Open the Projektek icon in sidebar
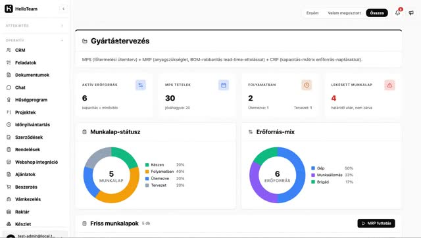The width and height of the screenshot is (421, 238). click(9, 112)
